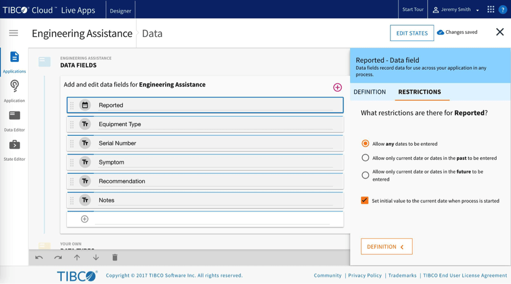Select the Reported field name
The height and width of the screenshot is (284, 511).
111,105
